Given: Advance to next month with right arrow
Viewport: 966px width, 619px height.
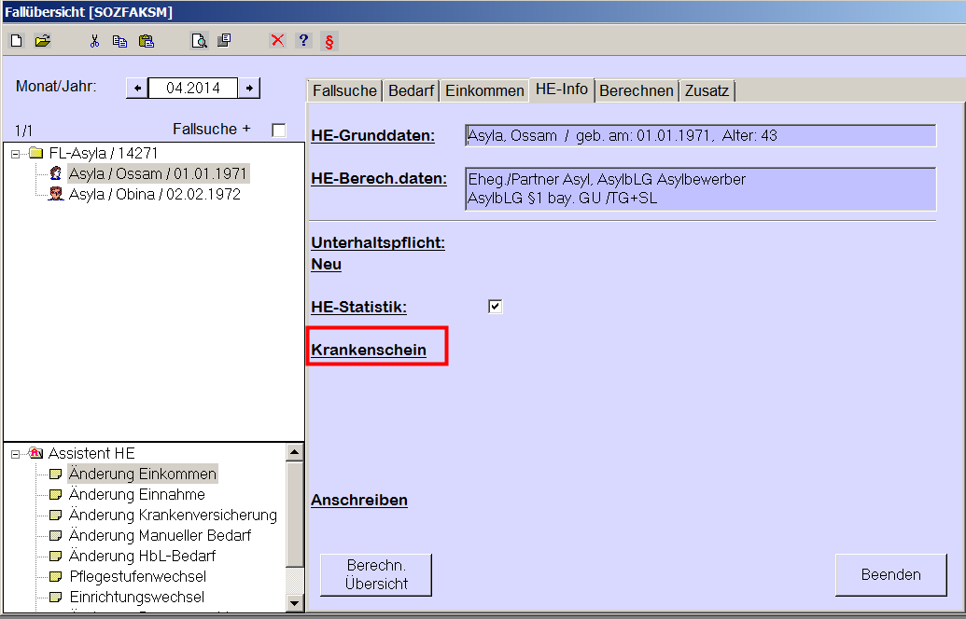Looking at the screenshot, I should (249, 88).
